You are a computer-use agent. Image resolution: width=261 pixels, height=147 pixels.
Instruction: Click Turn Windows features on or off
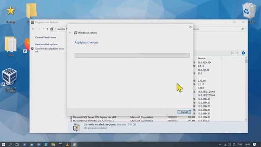50,50
